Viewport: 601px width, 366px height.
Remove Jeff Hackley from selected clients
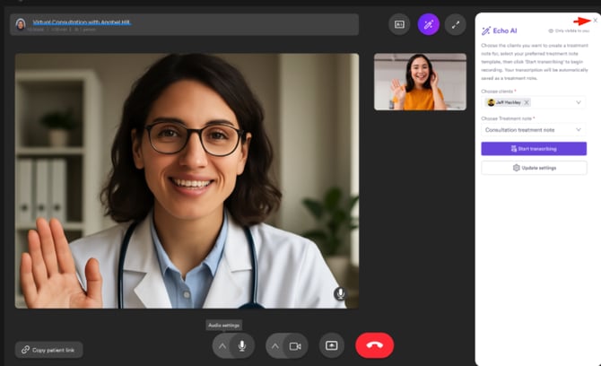tap(527, 102)
